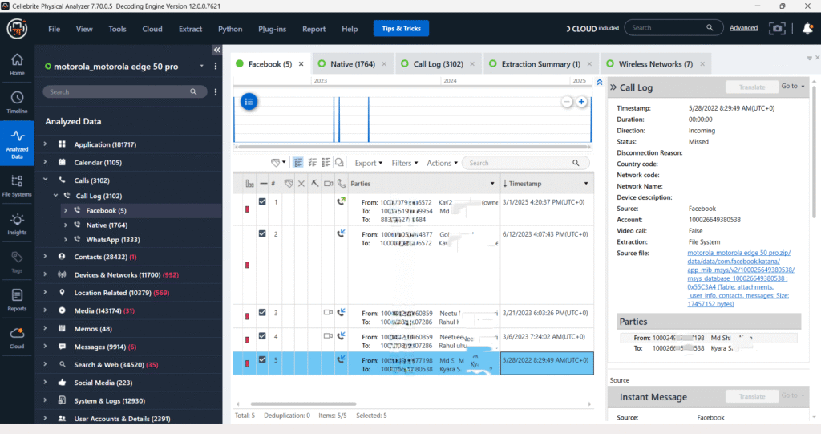Open the notifications bell
This screenshot has width=821, height=434.
click(x=807, y=28)
